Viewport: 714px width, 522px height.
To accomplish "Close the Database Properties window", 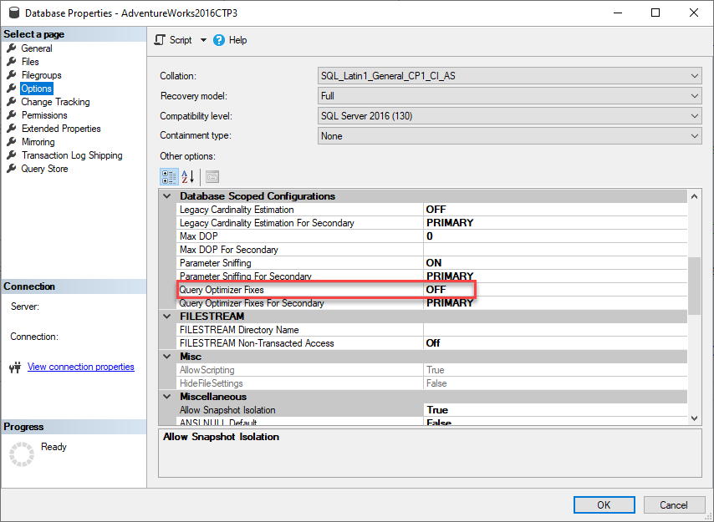I will tap(693, 13).
